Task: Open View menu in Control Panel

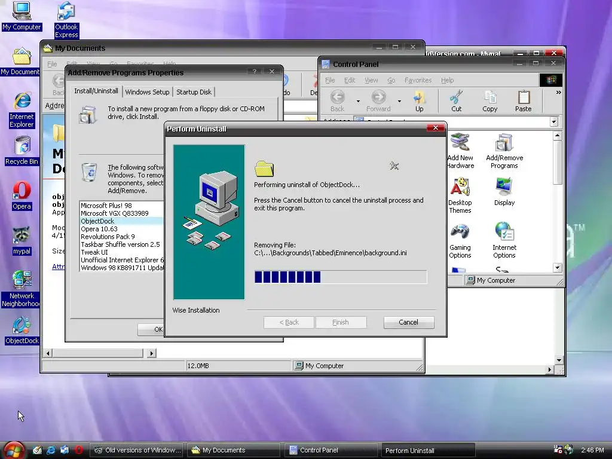Action: tap(371, 80)
